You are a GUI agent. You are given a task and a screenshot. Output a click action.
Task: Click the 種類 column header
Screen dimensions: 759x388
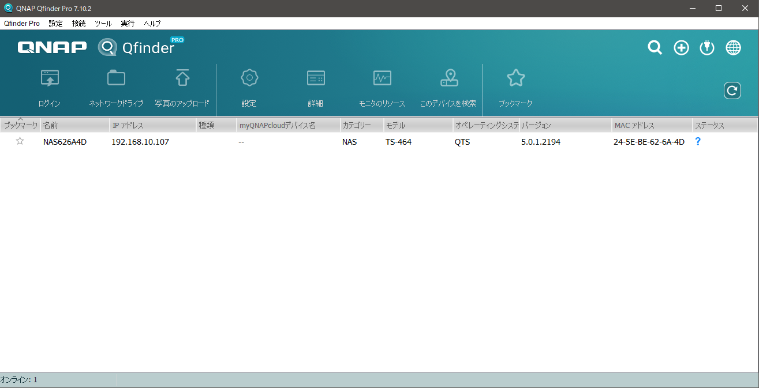pos(216,125)
